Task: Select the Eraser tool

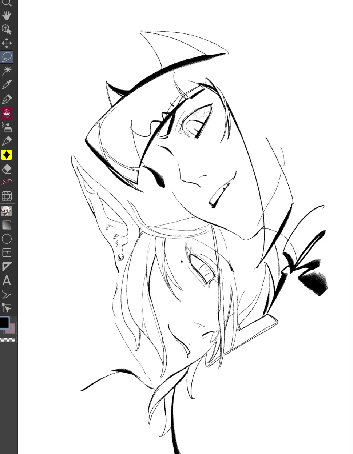Action: (x=7, y=169)
